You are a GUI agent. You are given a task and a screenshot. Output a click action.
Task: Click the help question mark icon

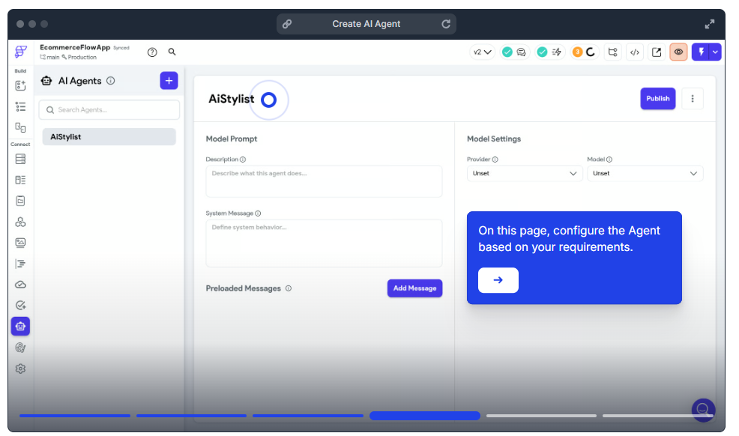pyautogui.click(x=151, y=52)
